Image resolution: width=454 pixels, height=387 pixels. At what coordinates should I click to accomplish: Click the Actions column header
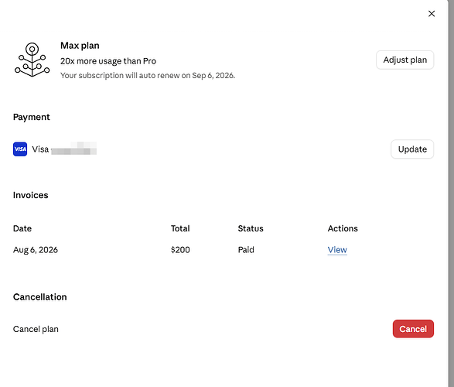(x=343, y=228)
